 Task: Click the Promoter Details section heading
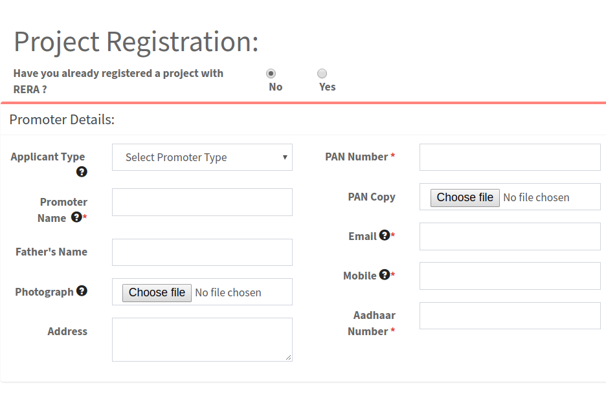62,120
